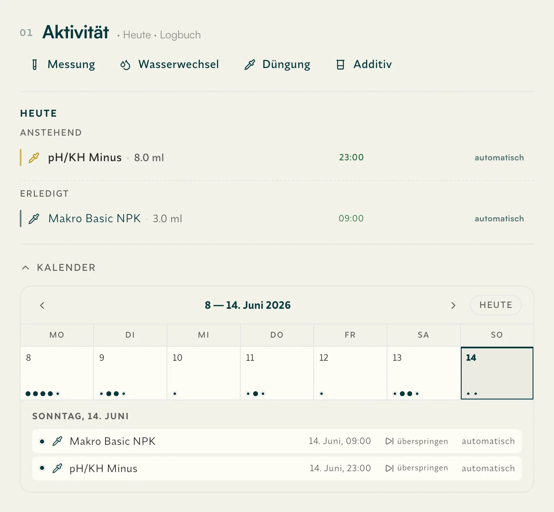Click the Wasserwechsel water drops icon

pos(125,65)
